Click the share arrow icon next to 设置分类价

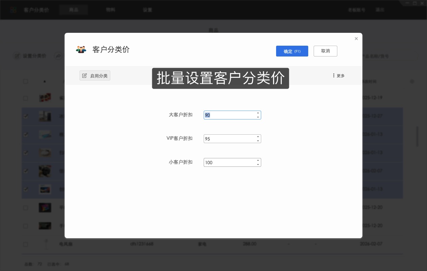tap(58, 56)
